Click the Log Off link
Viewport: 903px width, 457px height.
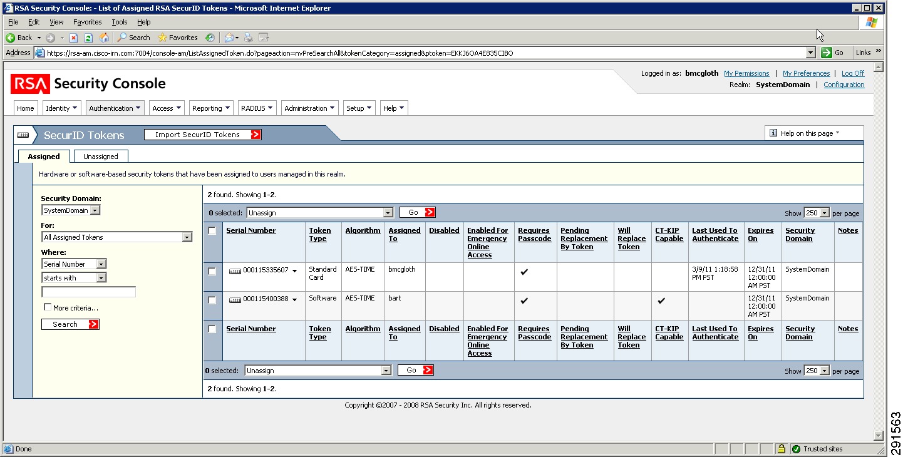pos(853,73)
